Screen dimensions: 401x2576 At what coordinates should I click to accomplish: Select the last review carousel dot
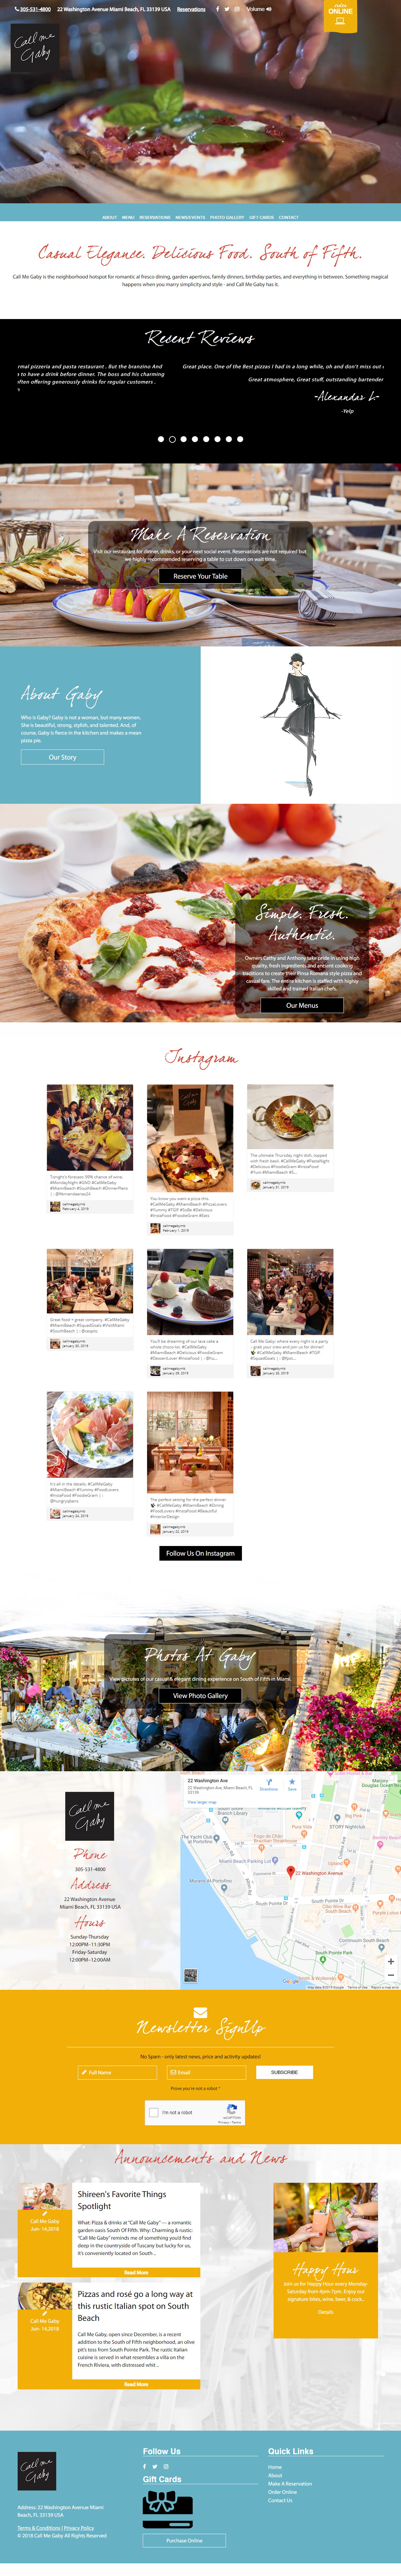coord(240,439)
